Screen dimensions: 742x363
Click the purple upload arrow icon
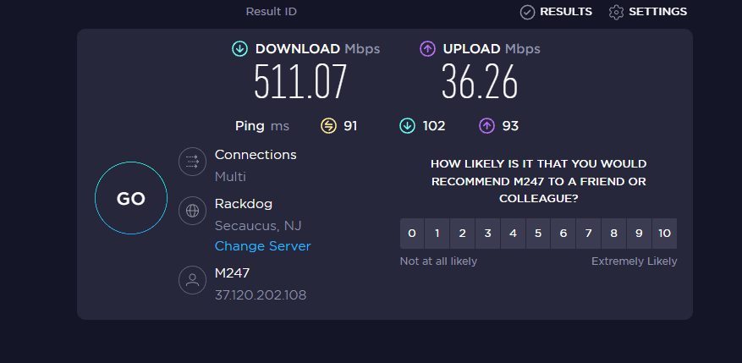[428, 49]
